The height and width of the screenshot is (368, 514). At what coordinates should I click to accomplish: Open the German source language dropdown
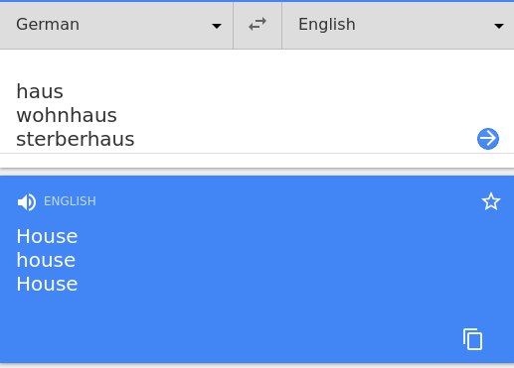click(x=116, y=25)
